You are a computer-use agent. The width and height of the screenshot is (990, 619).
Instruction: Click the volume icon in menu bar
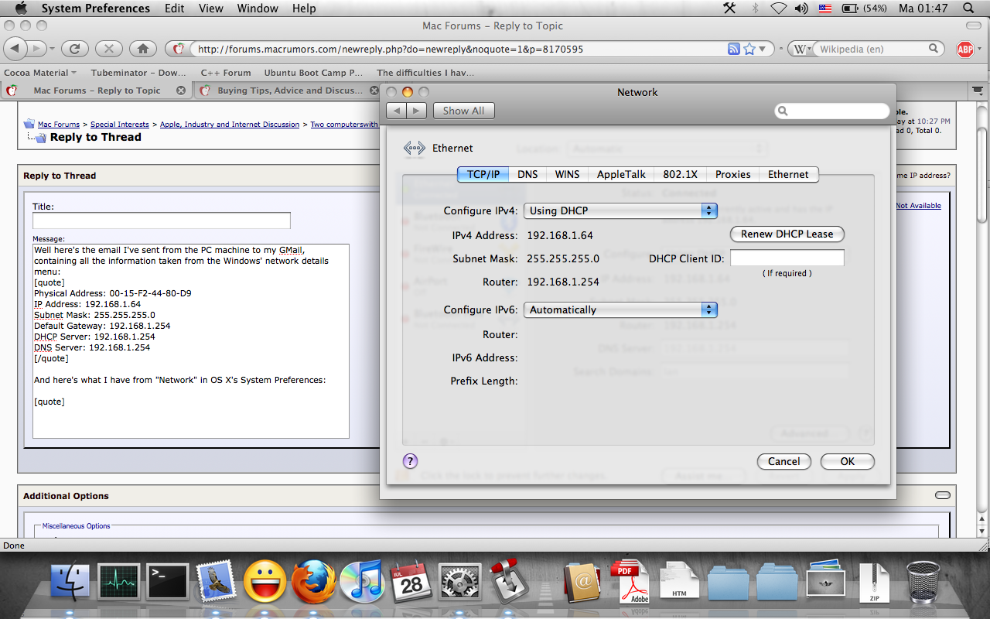pos(801,9)
